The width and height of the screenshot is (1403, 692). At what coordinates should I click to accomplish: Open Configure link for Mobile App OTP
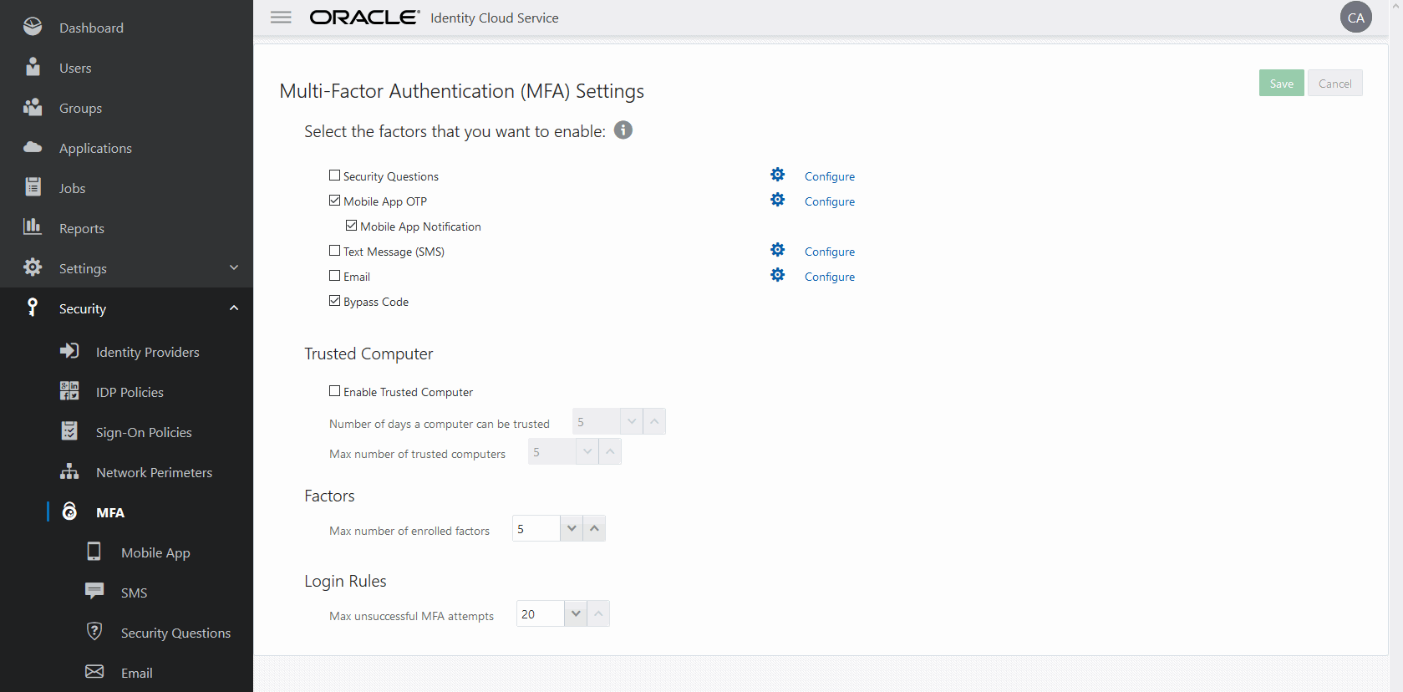pos(829,201)
